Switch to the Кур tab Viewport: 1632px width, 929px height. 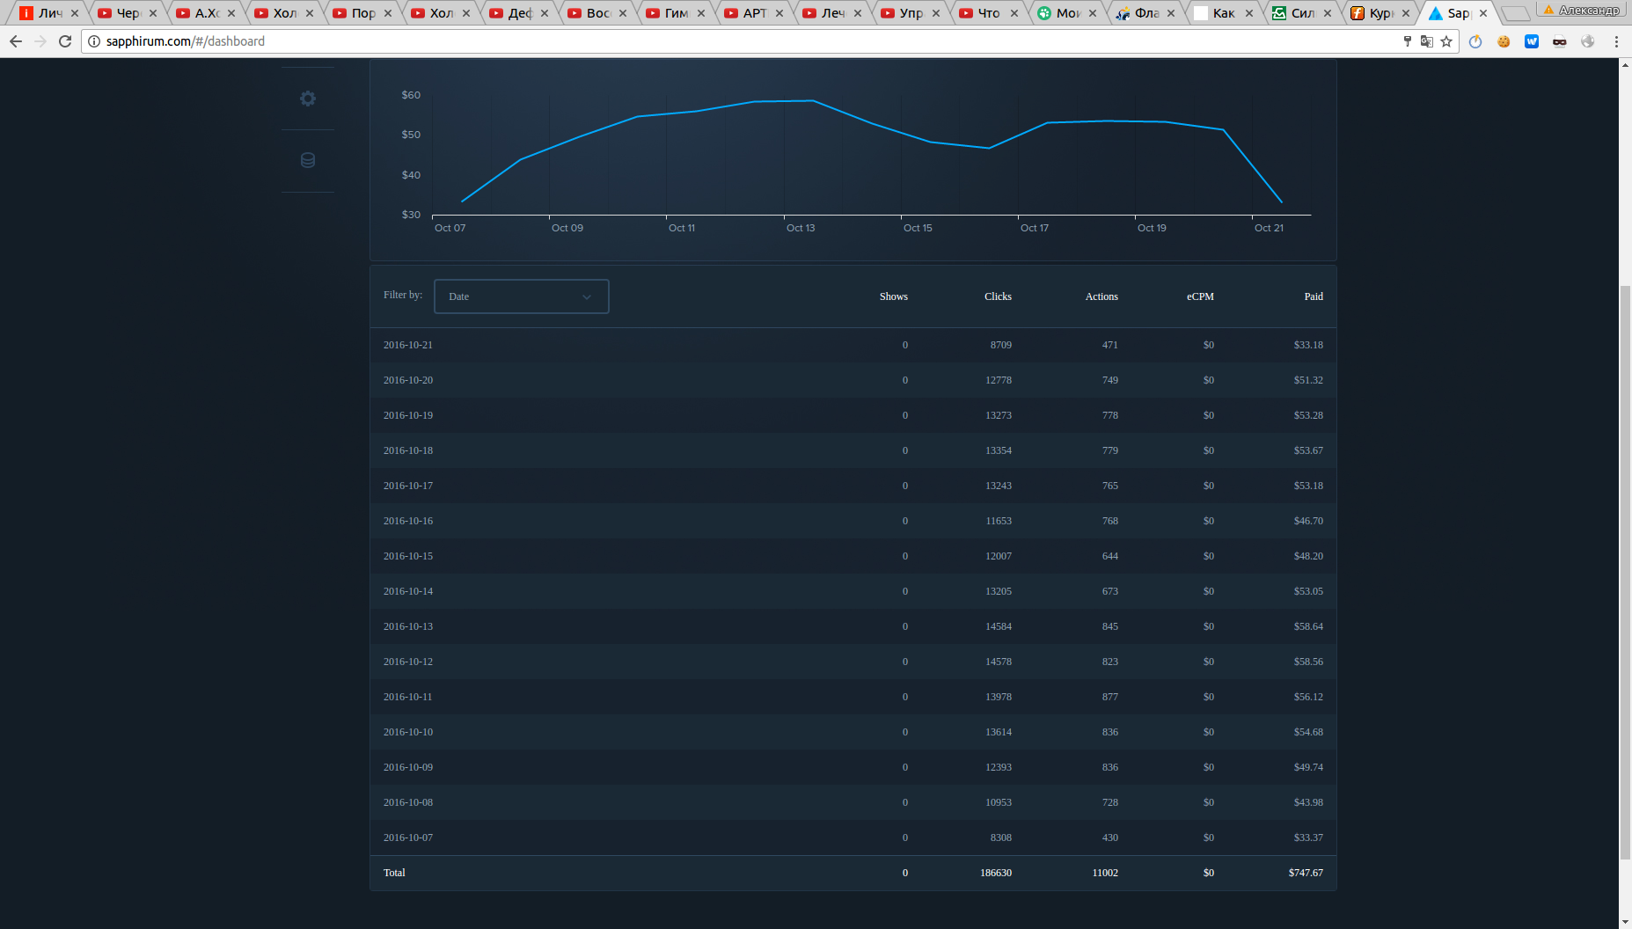coord(1380,13)
